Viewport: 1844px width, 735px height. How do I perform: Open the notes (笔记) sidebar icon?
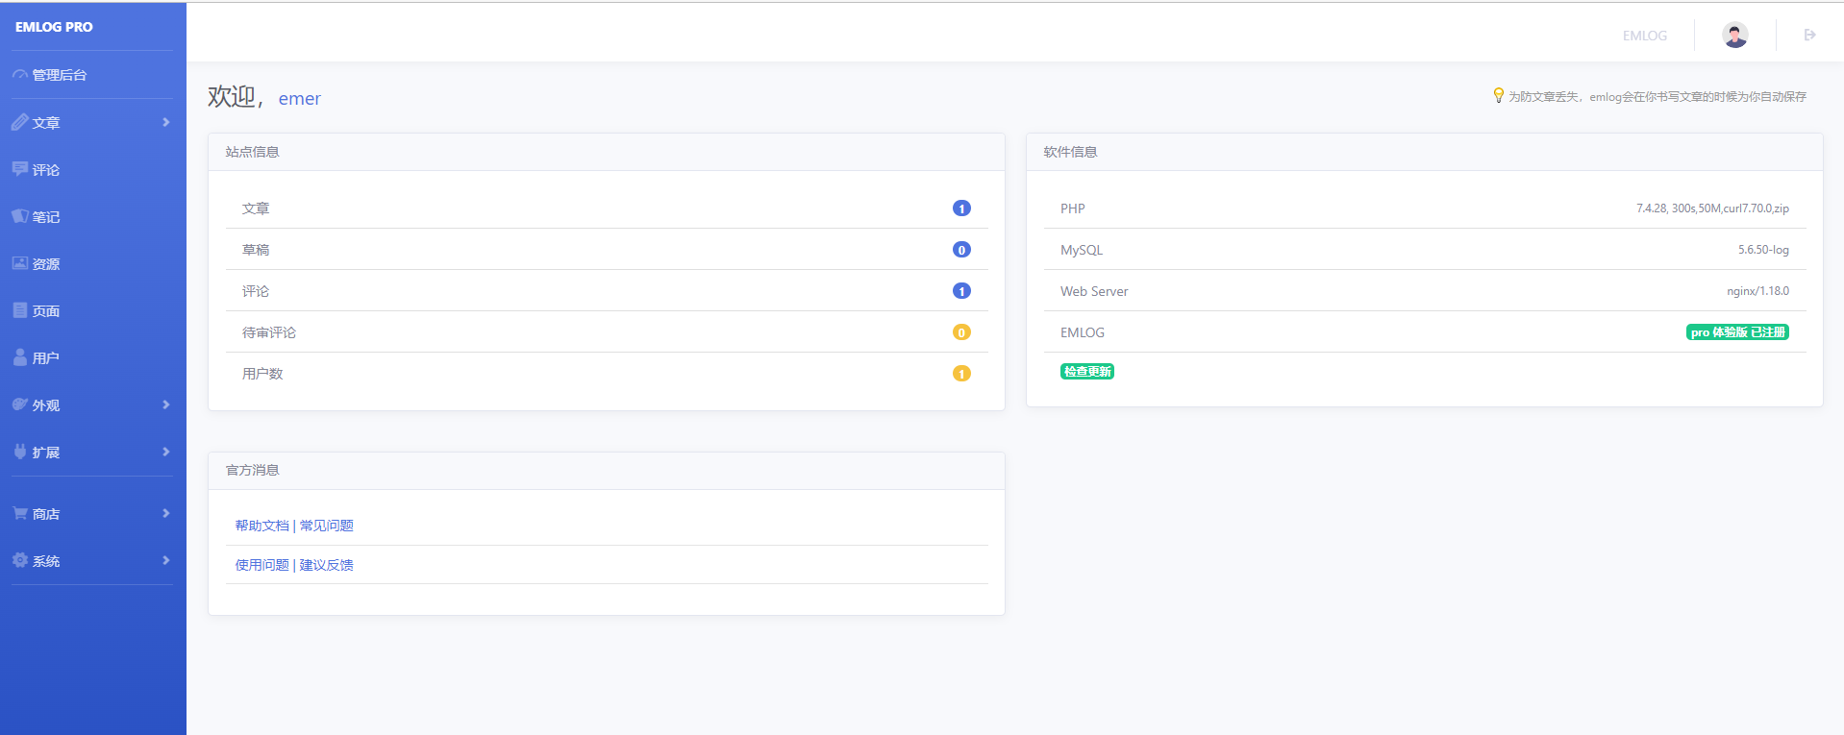(20, 216)
